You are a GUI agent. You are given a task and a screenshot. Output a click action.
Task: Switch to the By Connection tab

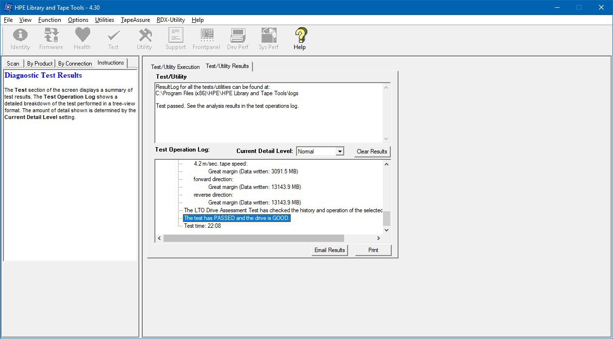click(x=75, y=64)
